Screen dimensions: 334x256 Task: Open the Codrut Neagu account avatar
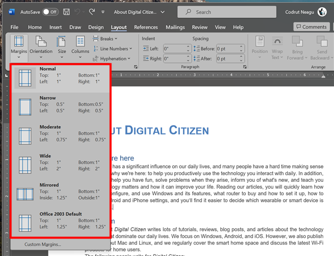(x=322, y=12)
